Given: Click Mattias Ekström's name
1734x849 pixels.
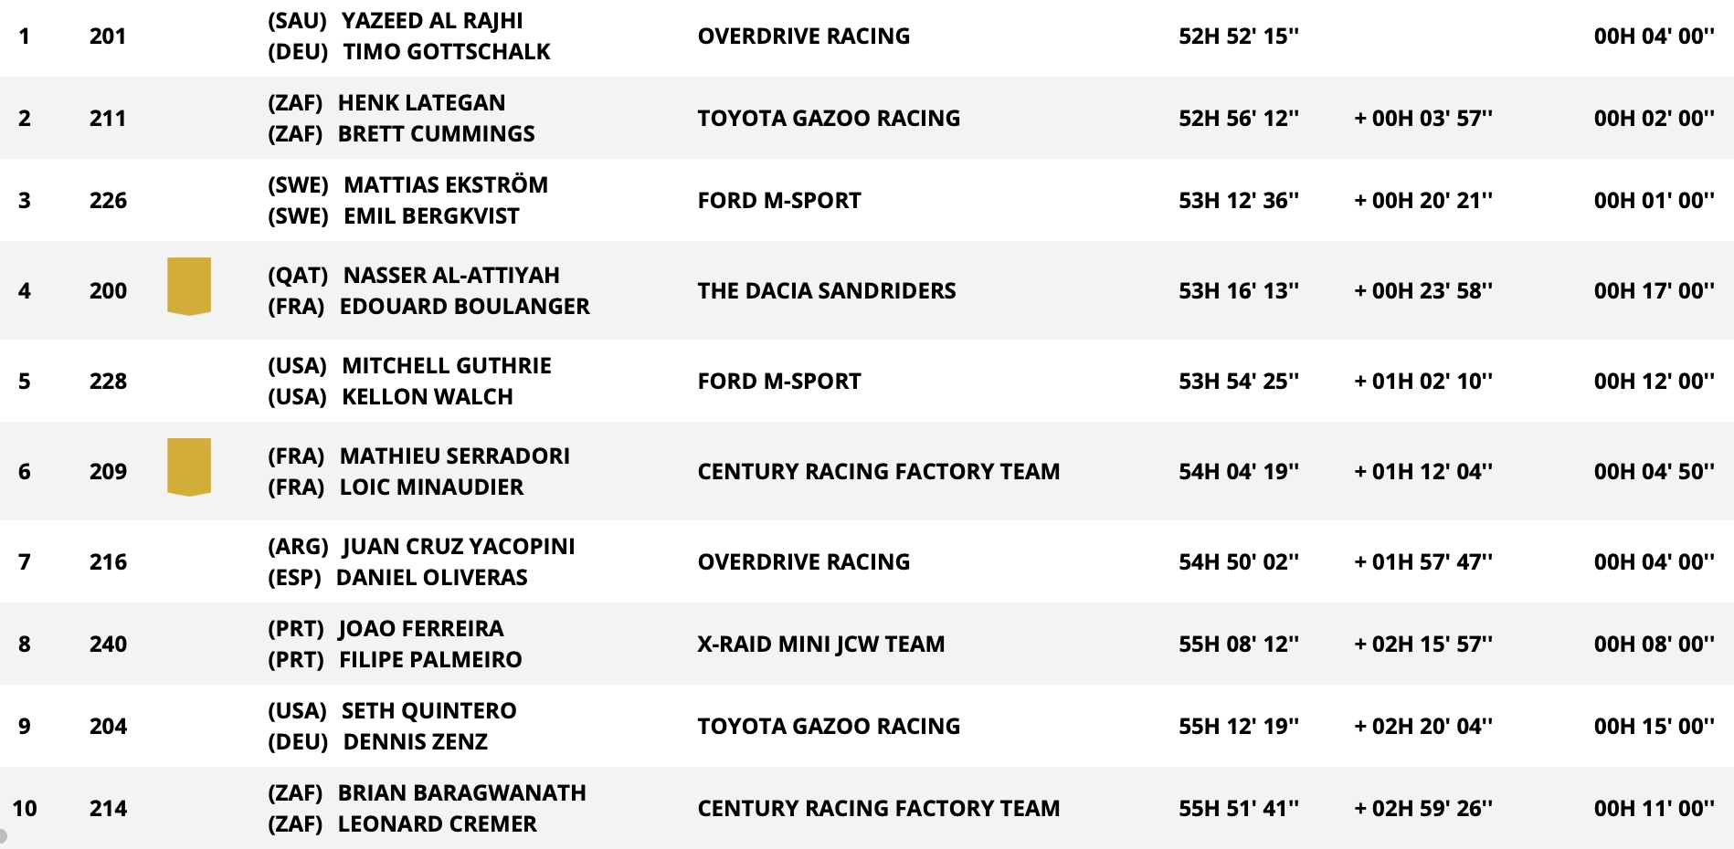Looking at the screenshot, I should click(x=446, y=184).
